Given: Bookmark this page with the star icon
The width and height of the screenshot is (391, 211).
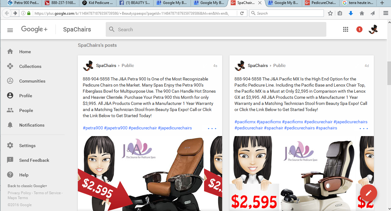Looking at the screenshot, I should 330,13.
